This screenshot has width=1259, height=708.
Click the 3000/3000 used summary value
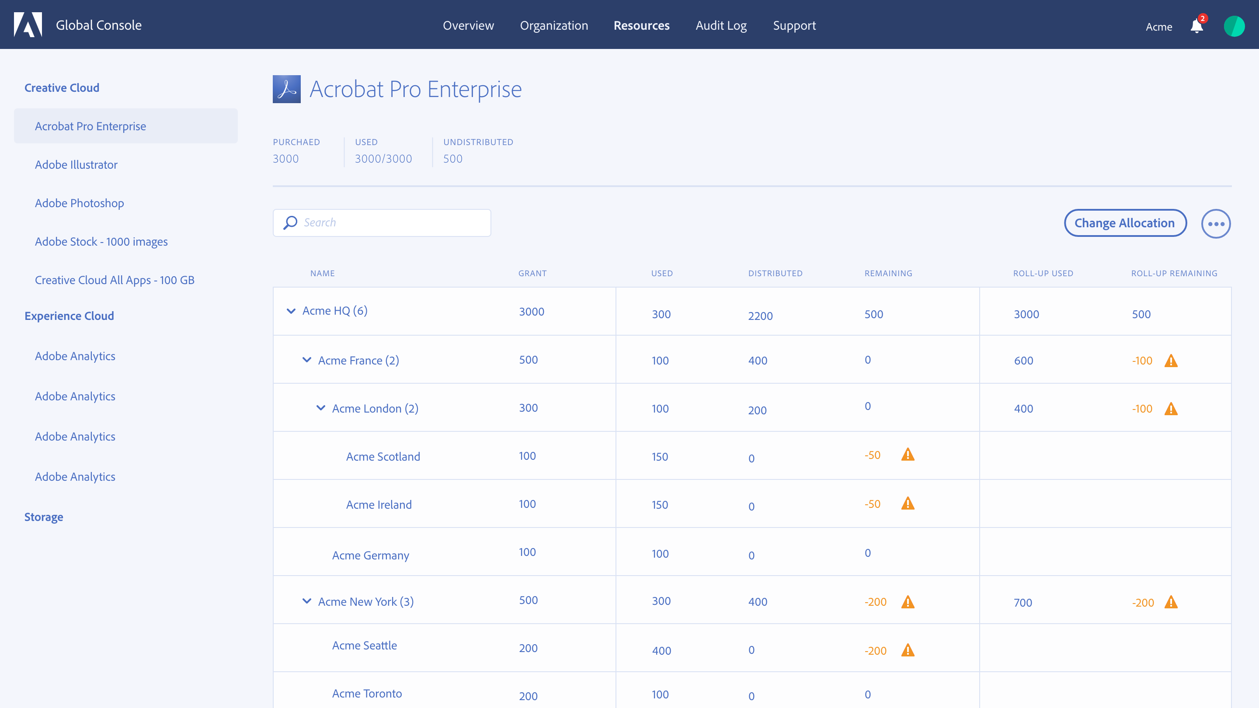click(x=384, y=159)
